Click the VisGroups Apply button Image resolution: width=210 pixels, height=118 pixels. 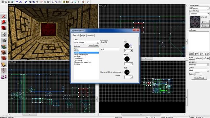191,54
